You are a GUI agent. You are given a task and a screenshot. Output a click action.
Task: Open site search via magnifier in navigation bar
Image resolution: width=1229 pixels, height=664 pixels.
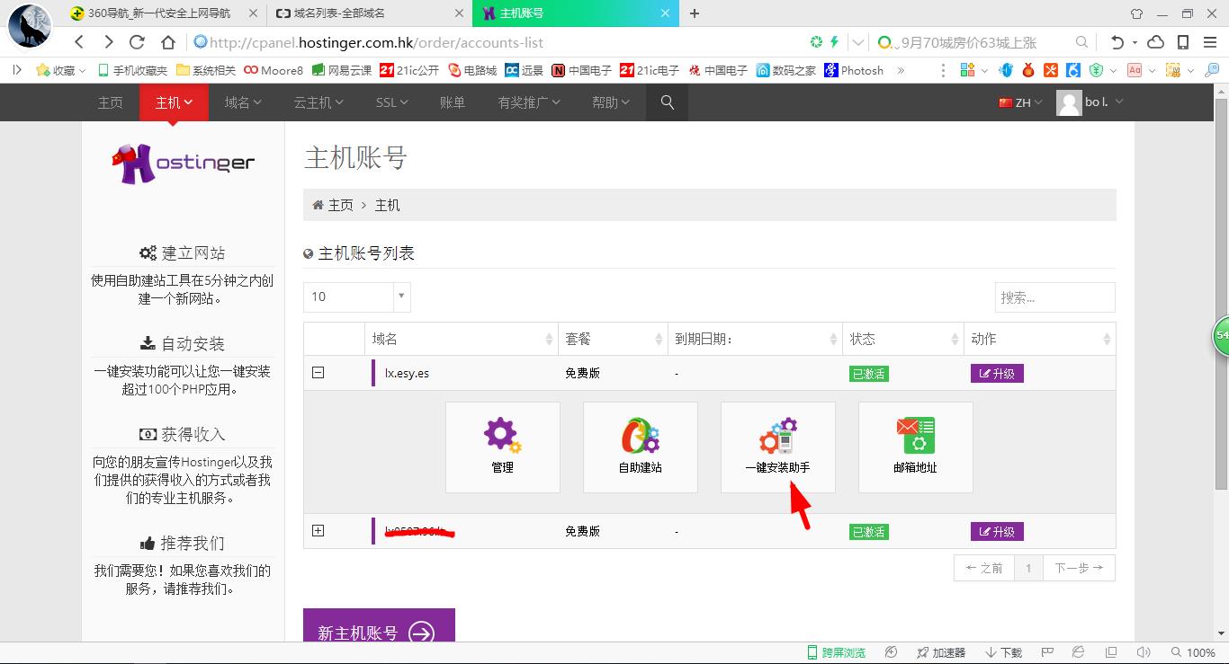click(666, 102)
